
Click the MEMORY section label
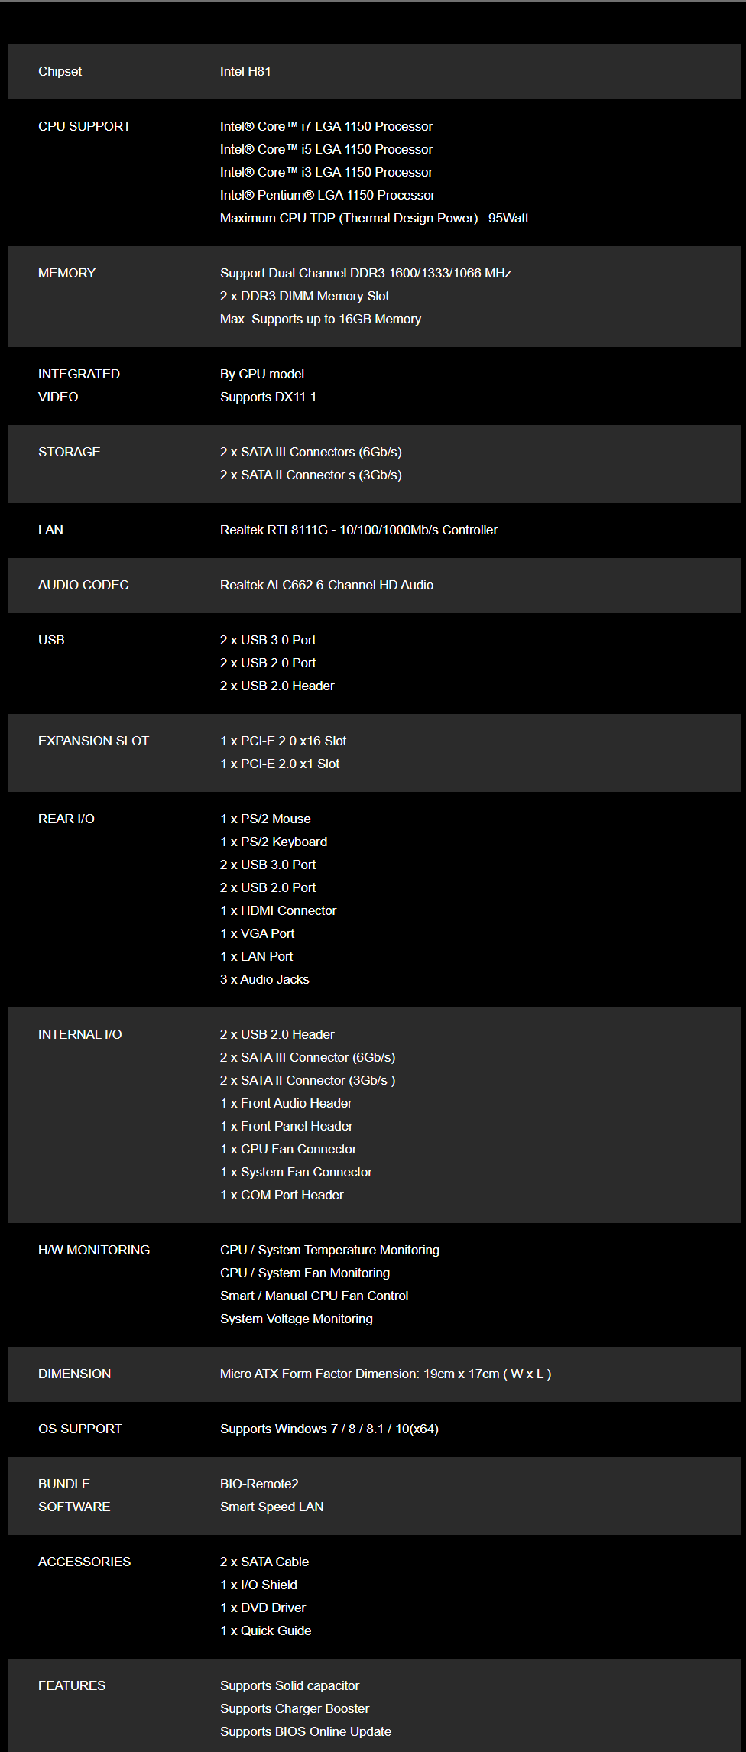click(x=66, y=273)
